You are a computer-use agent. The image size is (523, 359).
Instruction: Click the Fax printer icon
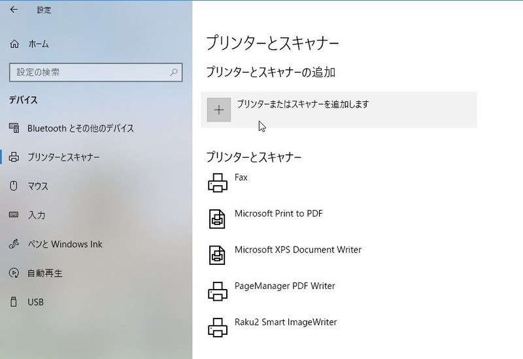click(x=218, y=183)
